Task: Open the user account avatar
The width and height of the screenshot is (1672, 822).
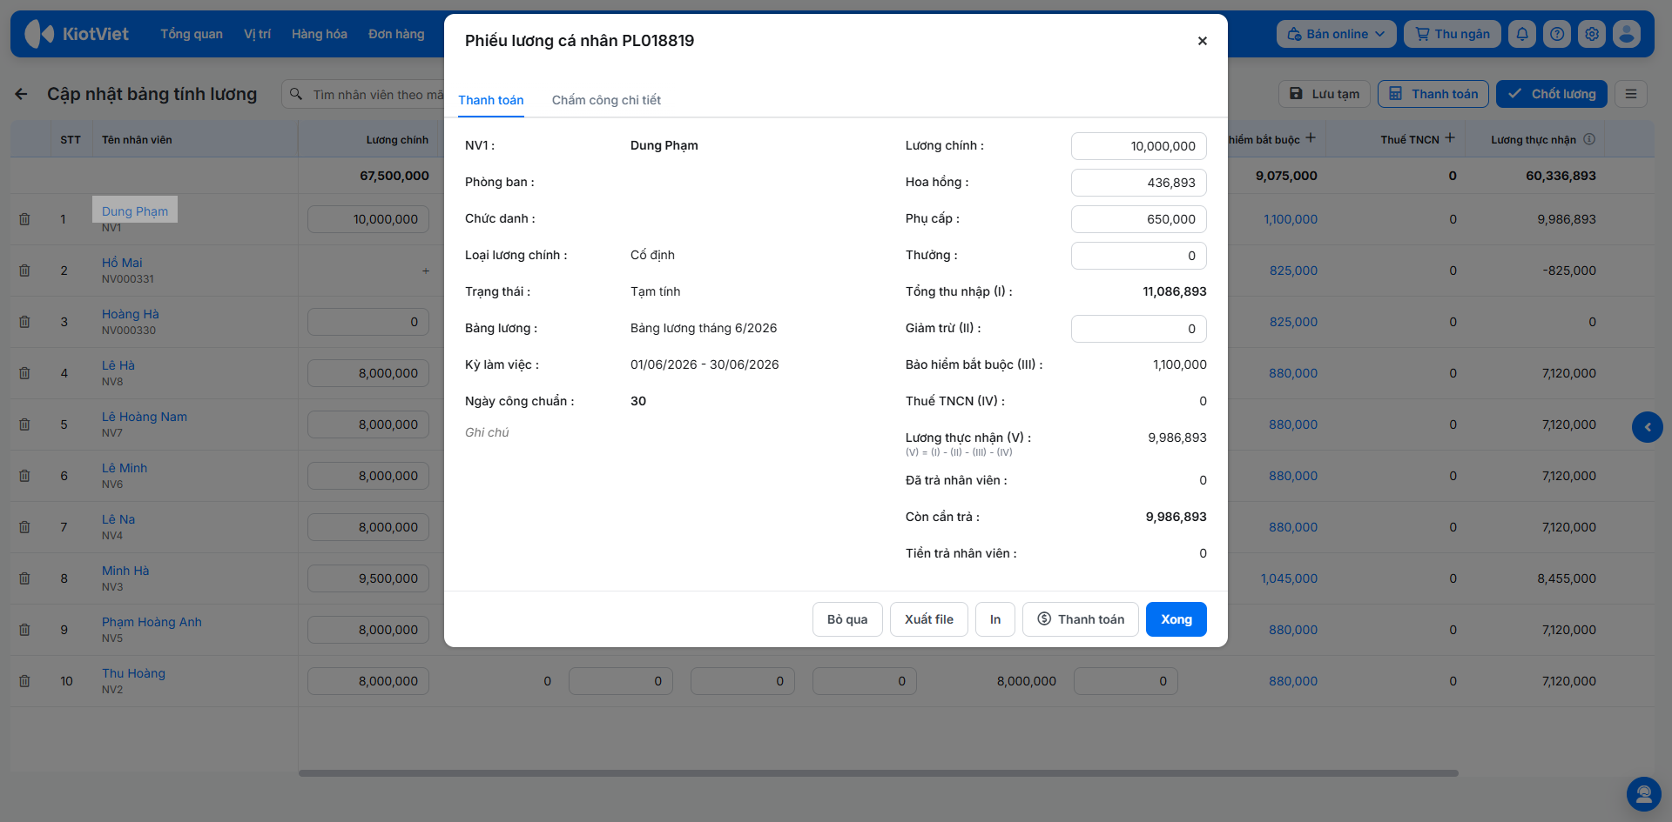Action: (x=1627, y=34)
